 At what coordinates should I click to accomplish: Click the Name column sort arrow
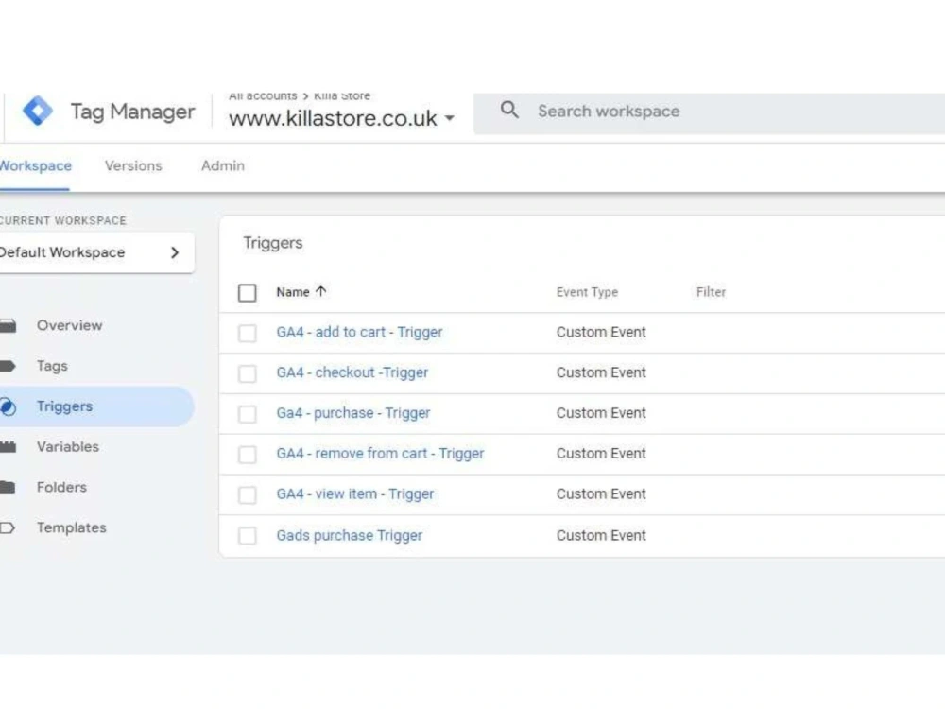click(320, 292)
